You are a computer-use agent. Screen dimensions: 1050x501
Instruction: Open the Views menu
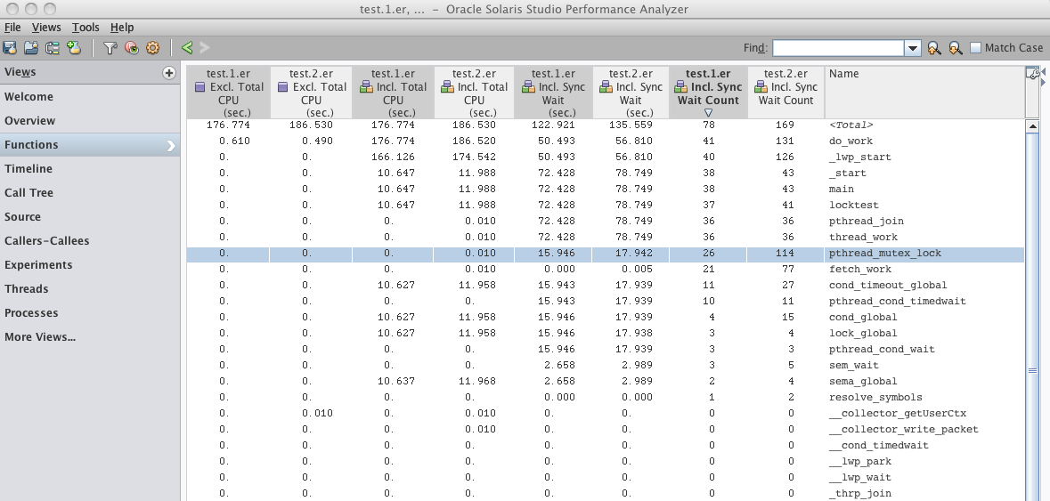(x=46, y=28)
